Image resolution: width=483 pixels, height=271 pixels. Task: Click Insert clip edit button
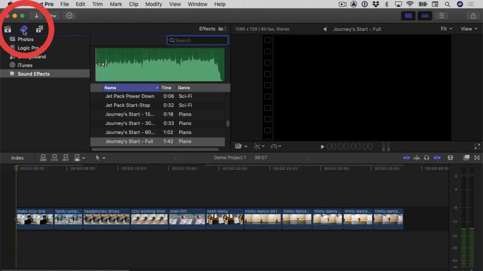coord(54,158)
